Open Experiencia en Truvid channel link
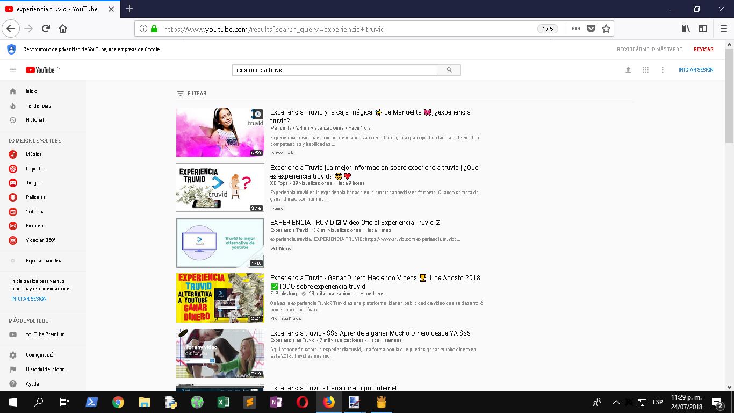The height and width of the screenshot is (413, 734). pyautogui.click(x=292, y=340)
